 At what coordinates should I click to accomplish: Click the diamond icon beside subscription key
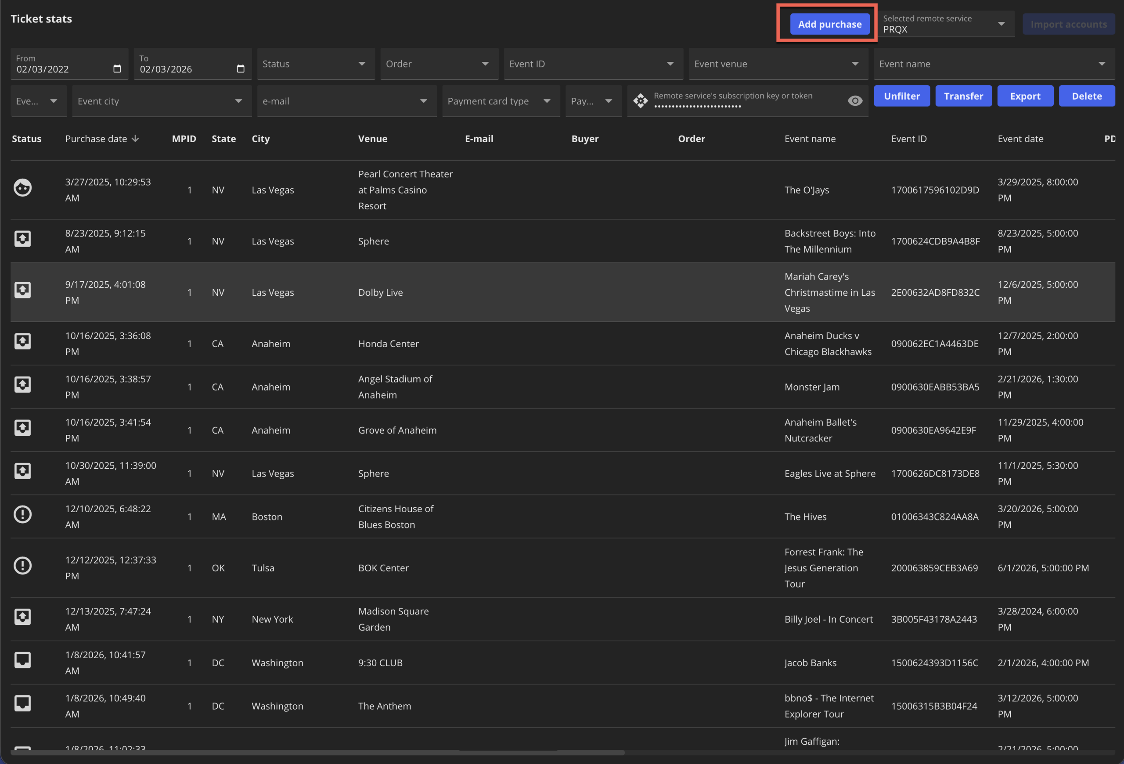(x=640, y=100)
